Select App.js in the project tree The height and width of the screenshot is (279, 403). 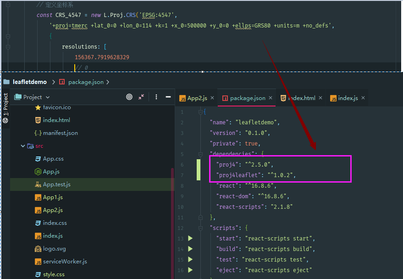47,172
